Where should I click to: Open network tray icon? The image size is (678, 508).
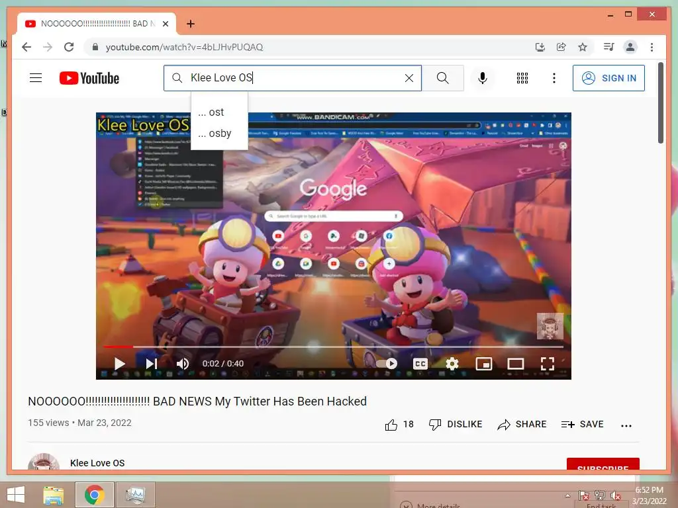tap(600, 495)
